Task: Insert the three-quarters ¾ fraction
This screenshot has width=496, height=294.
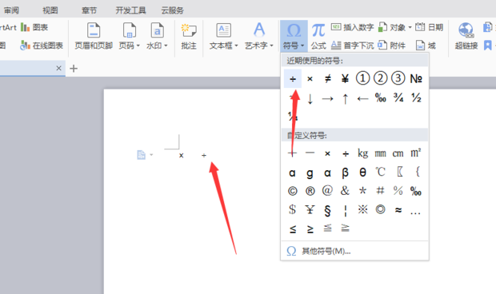Action: click(x=398, y=98)
